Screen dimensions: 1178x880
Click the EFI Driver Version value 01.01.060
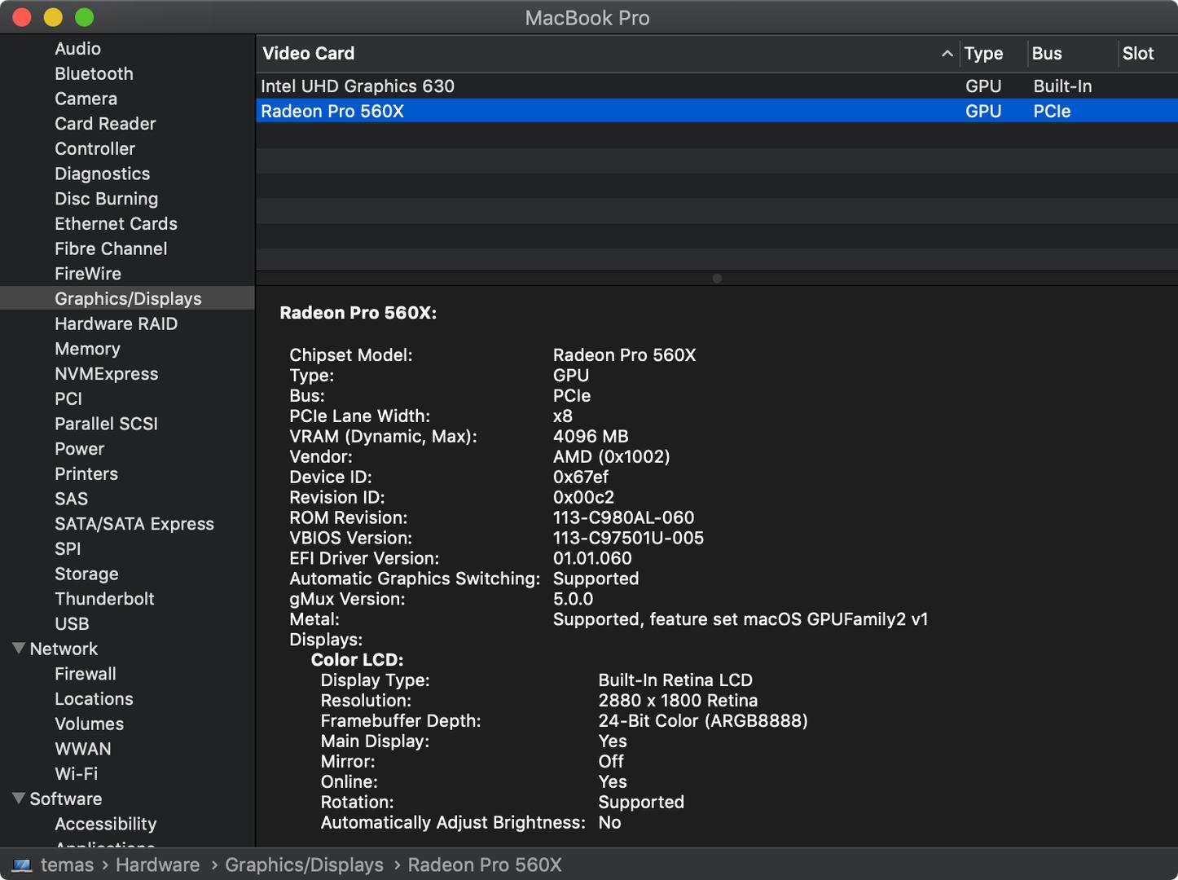pos(592,559)
